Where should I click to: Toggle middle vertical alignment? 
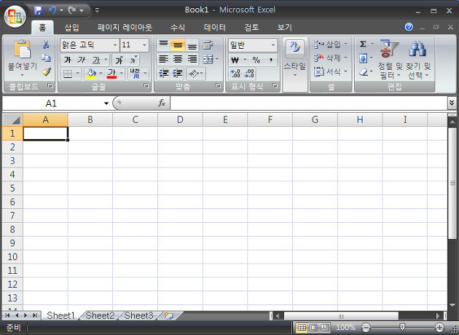[178, 44]
